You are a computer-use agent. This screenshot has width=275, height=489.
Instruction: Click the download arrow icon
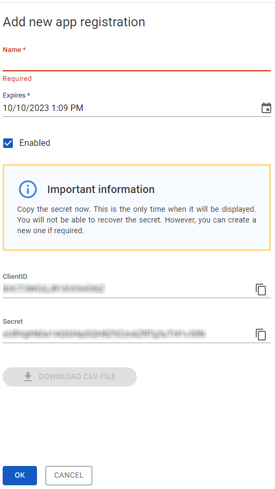tap(28, 377)
